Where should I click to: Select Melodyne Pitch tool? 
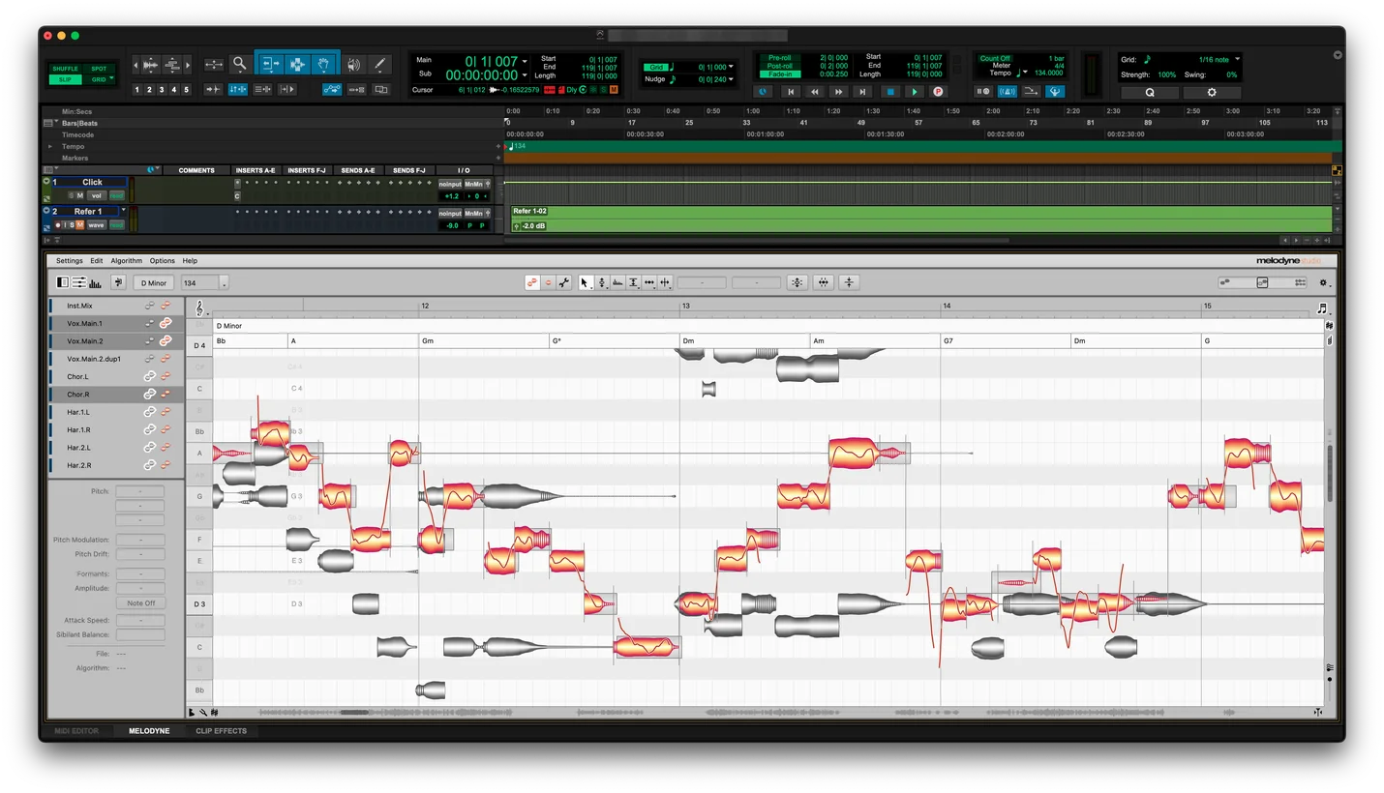tap(602, 282)
